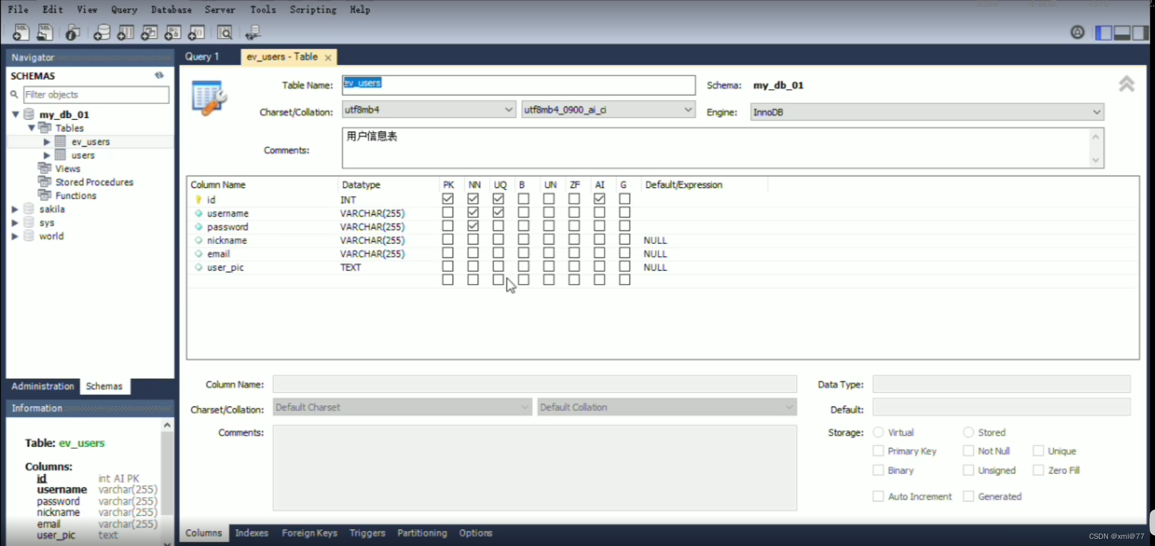Screen dimensions: 1155x546
Task: Check the Auto Increment option below
Action: tap(878, 496)
